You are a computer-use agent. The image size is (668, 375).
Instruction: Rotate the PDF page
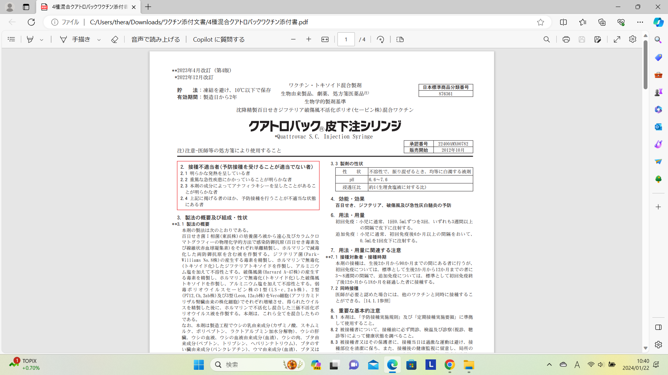tap(380, 39)
